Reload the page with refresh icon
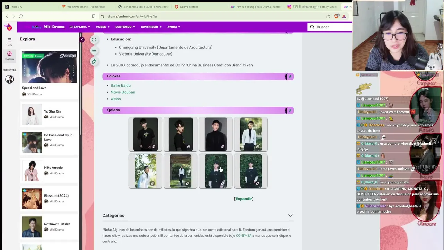Image resolution: width=444 pixels, height=250 pixels. [x=21, y=16]
